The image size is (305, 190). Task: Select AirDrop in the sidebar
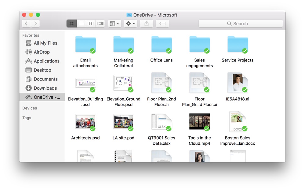tap(42, 52)
